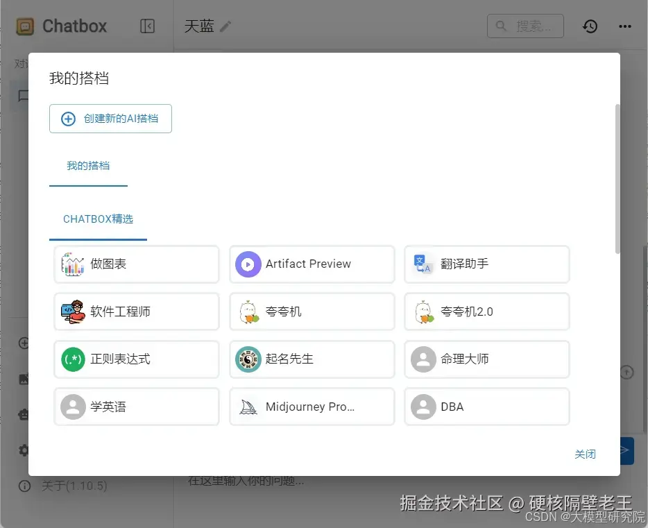Select the DBA avatar icon
This screenshot has width=648, height=528.
pos(423,407)
